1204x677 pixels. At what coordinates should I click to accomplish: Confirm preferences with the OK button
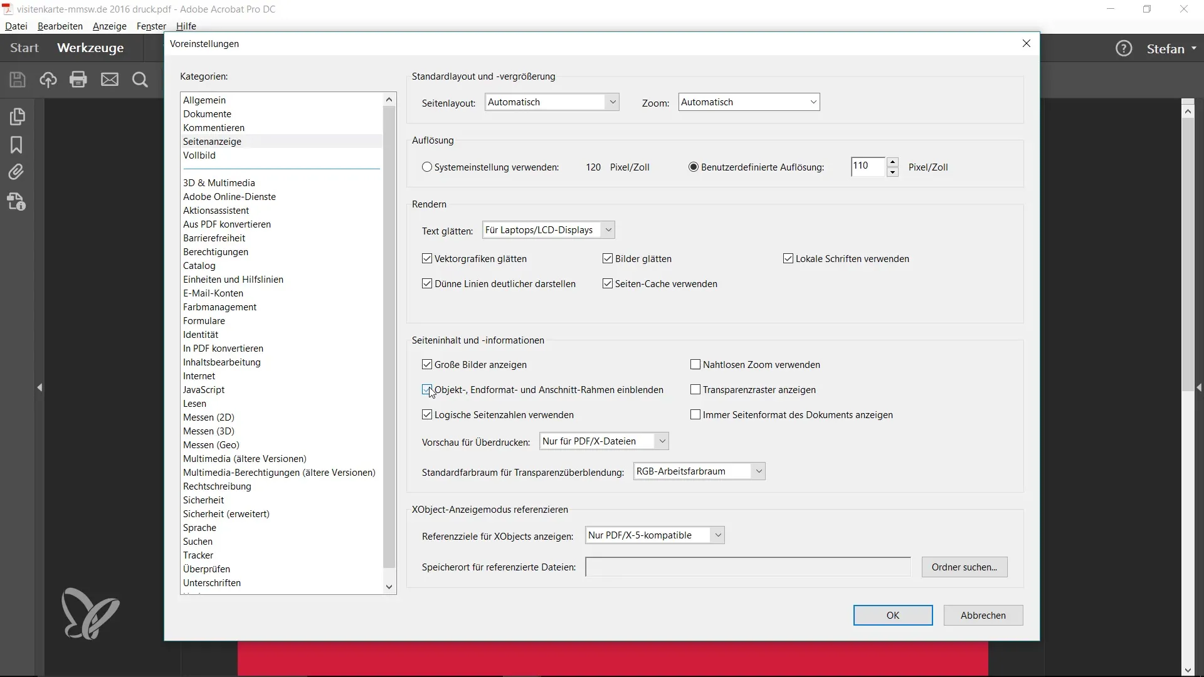893,616
